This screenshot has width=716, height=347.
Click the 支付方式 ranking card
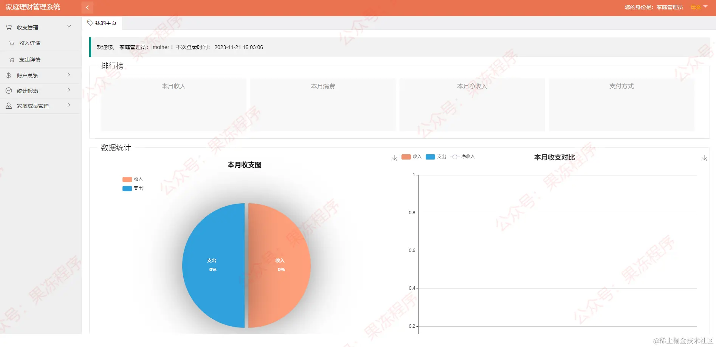(621, 104)
